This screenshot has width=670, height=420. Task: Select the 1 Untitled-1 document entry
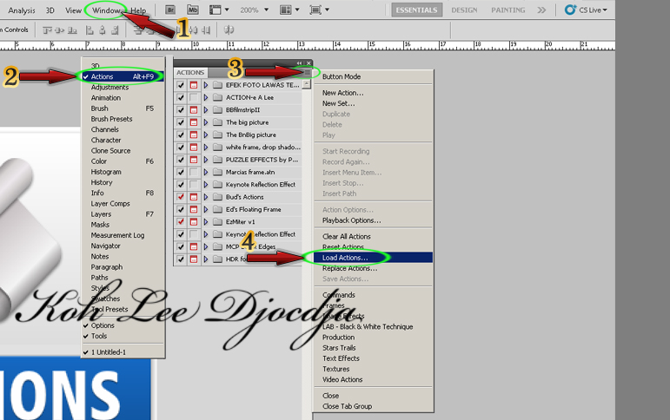click(x=108, y=352)
